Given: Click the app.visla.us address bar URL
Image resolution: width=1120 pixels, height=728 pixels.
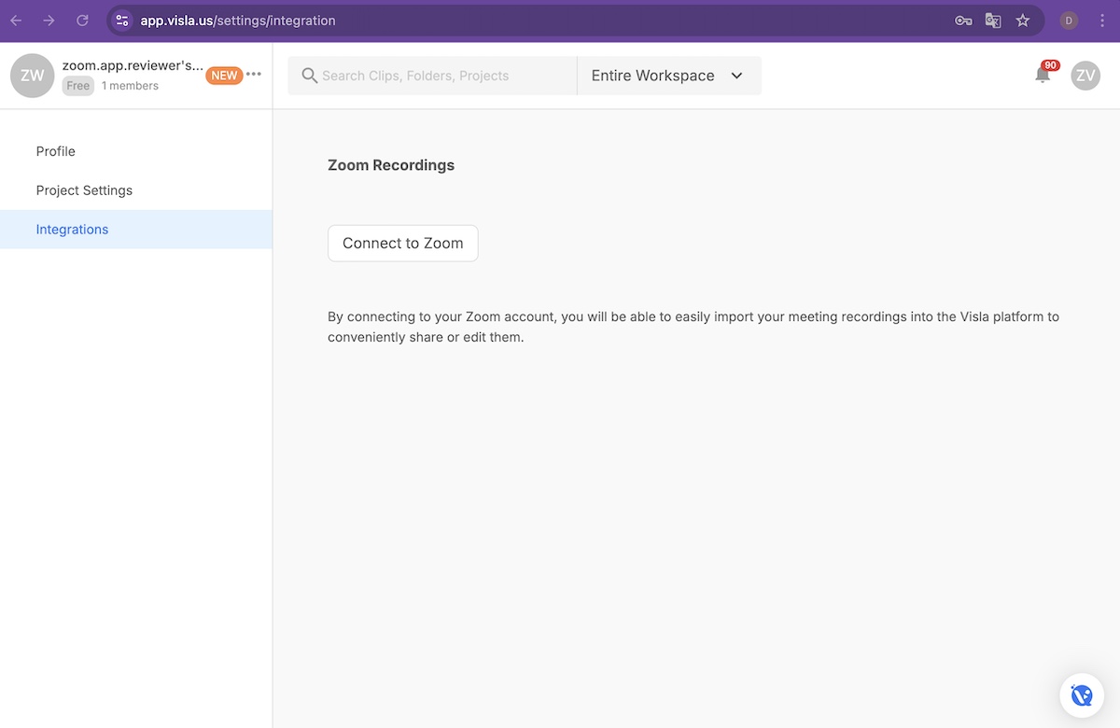Looking at the screenshot, I should [x=238, y=21].
